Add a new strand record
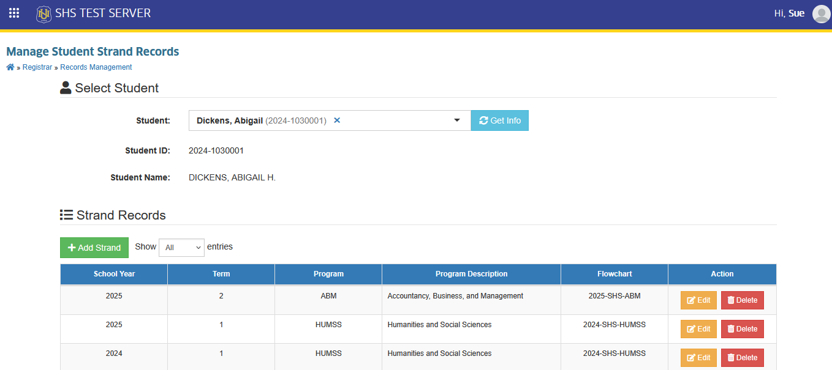Viewport: 832px width, 370px height. 94,248
